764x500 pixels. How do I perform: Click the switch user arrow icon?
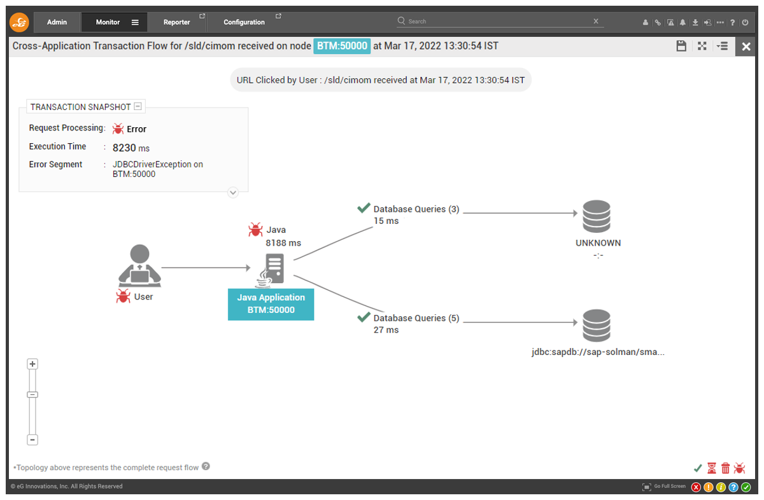pyautogui.click(x=708, y=22)
